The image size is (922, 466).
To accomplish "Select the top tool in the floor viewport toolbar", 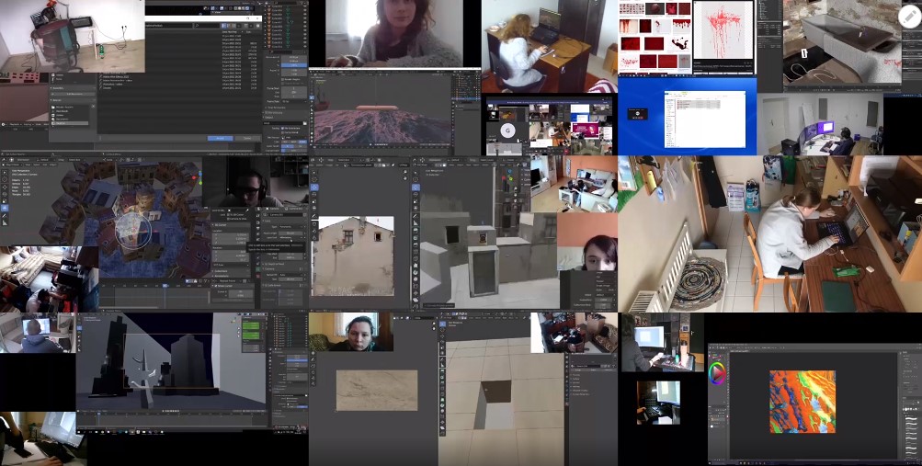I will pos(442,326).
